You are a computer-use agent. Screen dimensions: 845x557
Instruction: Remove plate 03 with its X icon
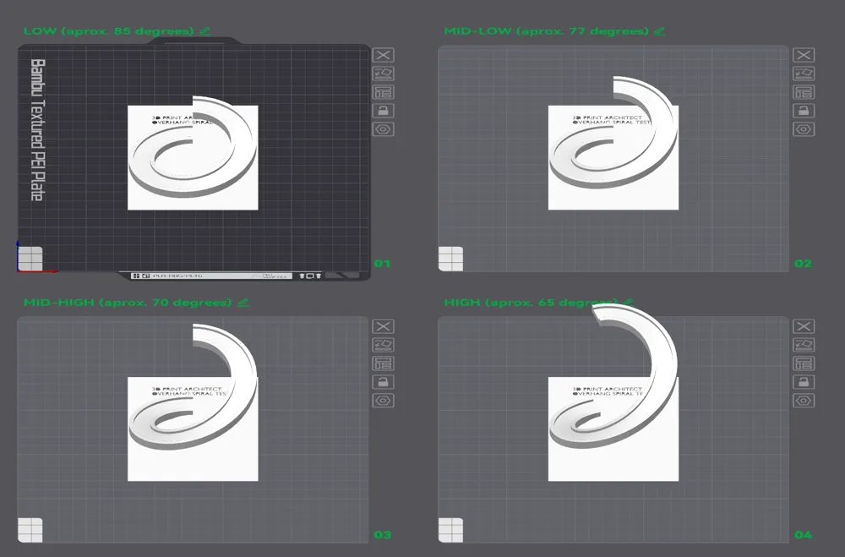tap(383, 326)
